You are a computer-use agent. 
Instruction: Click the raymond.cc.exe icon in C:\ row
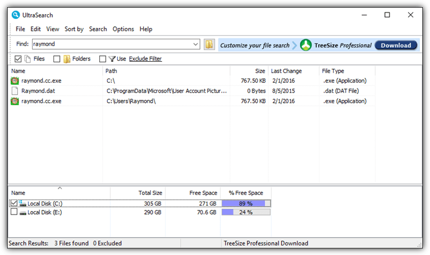[x=15, y=81]
